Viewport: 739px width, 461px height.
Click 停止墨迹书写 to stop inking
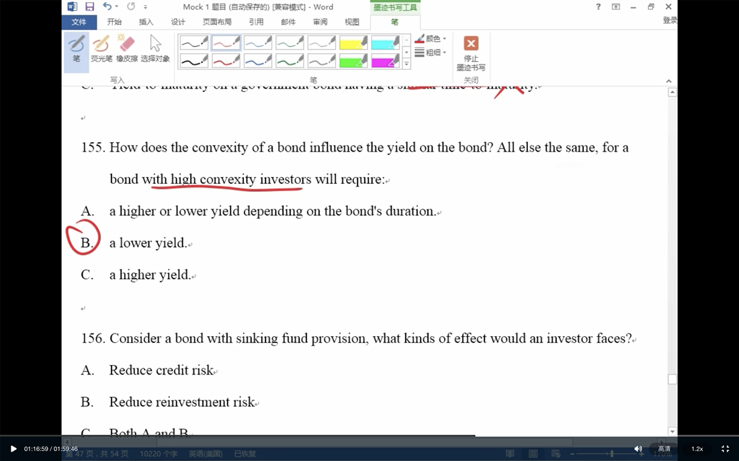point(471,53)
